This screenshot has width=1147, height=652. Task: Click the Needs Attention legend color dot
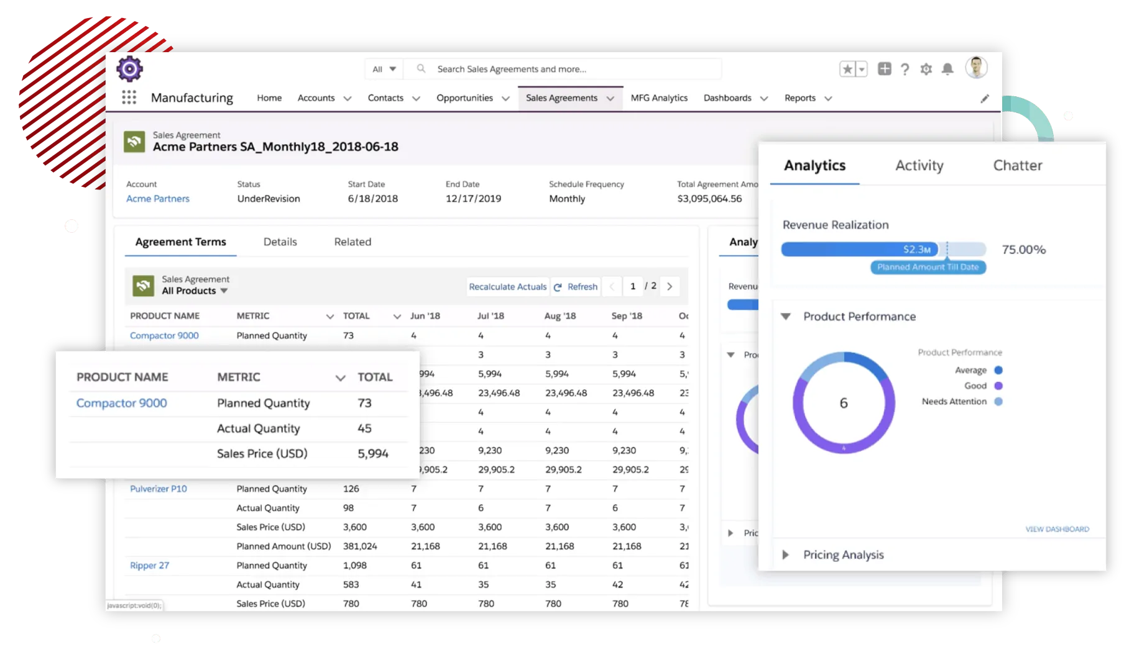click(998, 402)
